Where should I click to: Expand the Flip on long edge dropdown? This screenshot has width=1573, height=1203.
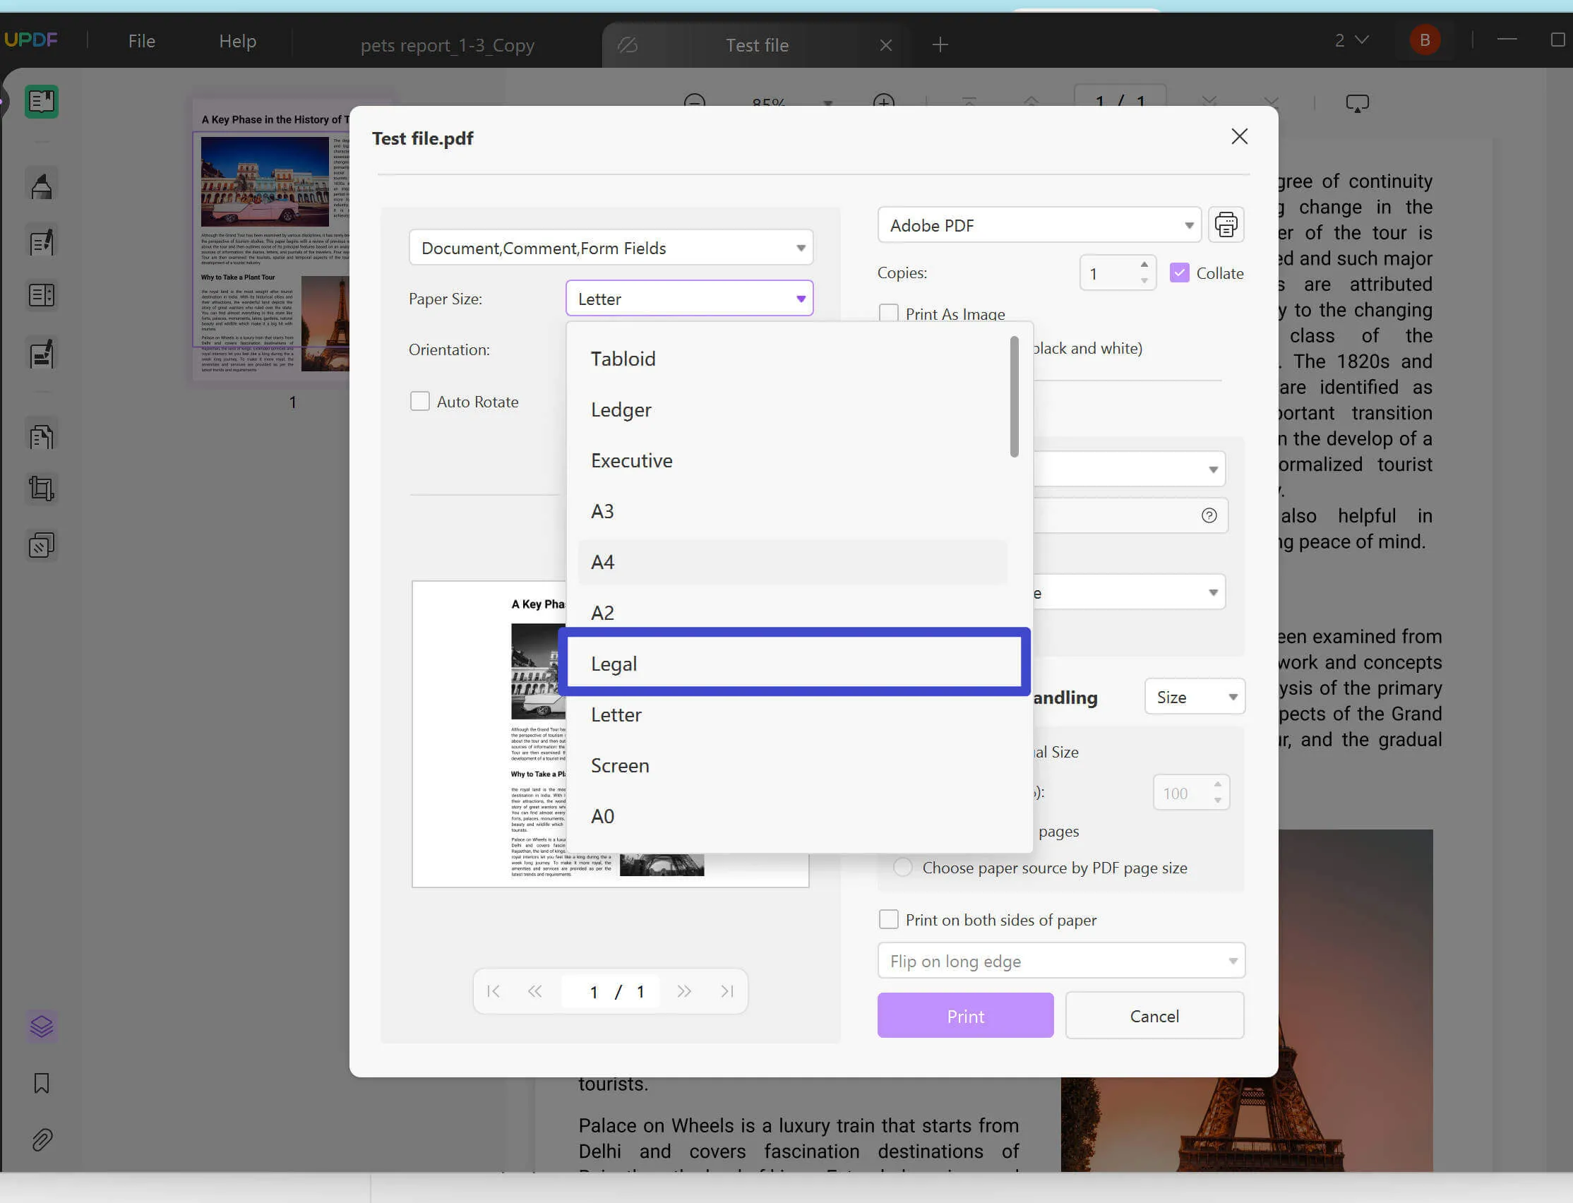[1060, 960]
